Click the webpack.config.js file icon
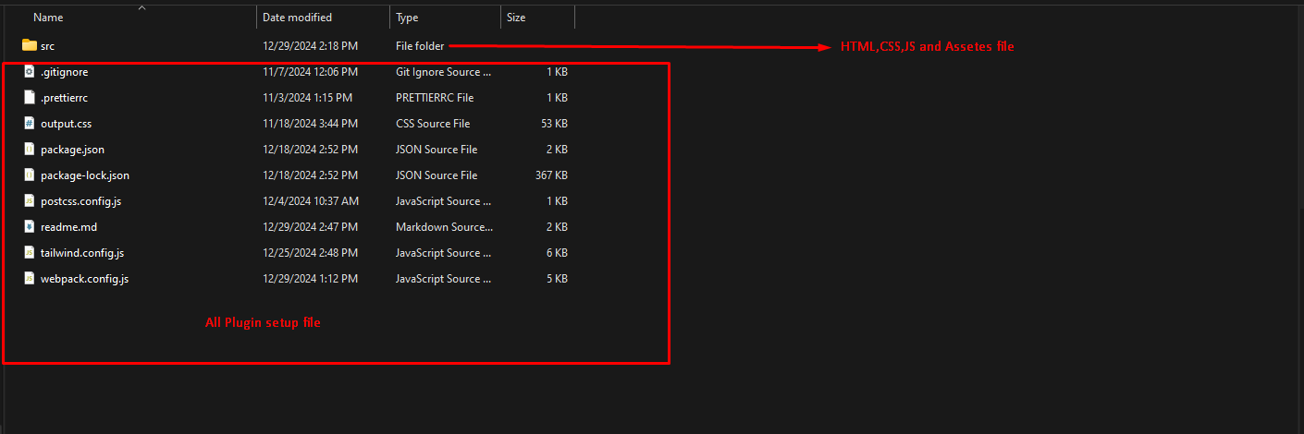 [29, 278]
